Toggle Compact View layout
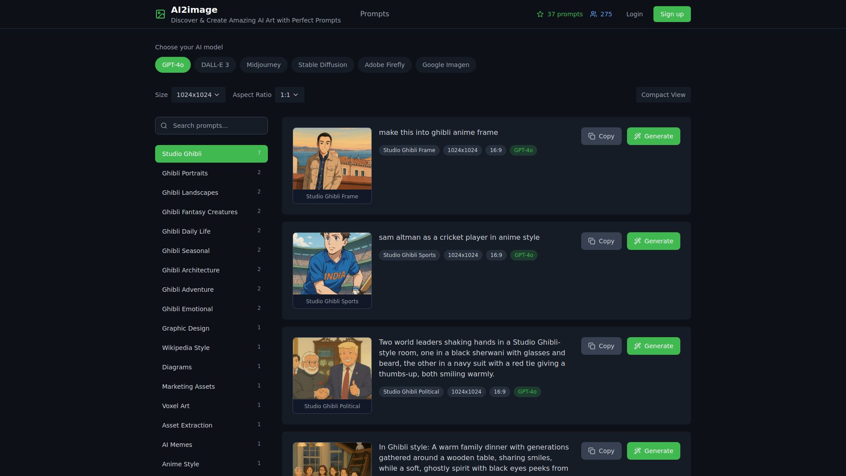 pyautogui.click(x=663, y=95)
